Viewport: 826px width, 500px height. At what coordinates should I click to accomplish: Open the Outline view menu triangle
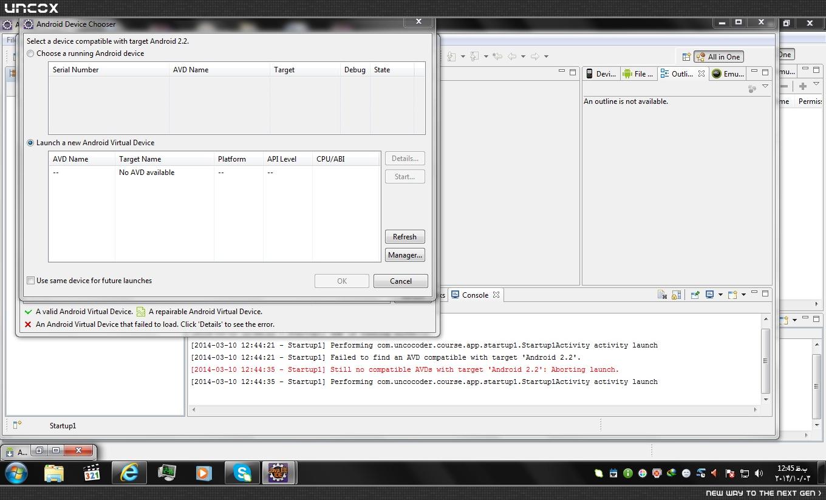pos(765,87)
